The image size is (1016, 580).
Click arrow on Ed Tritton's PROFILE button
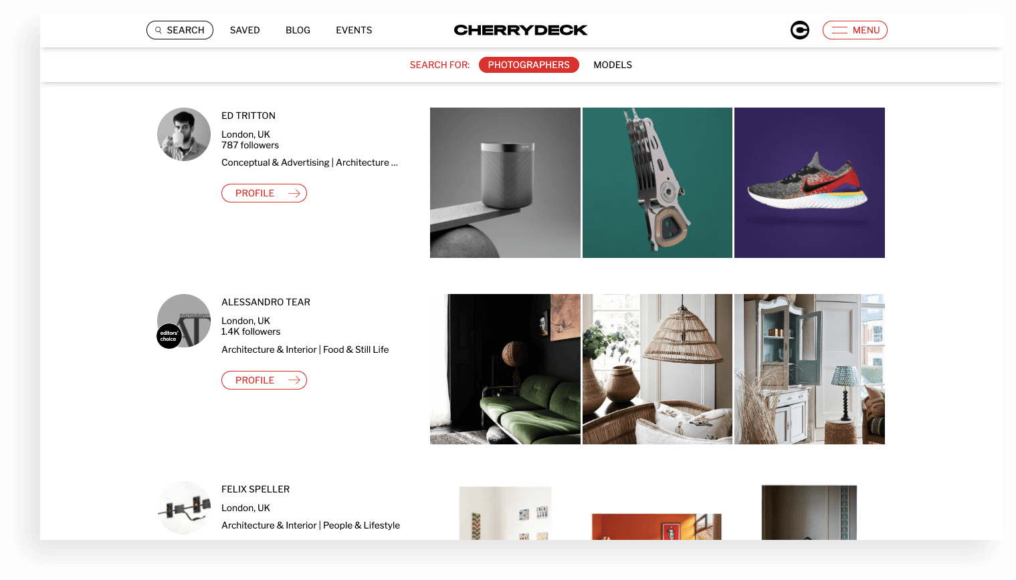[x=294, y=193]
